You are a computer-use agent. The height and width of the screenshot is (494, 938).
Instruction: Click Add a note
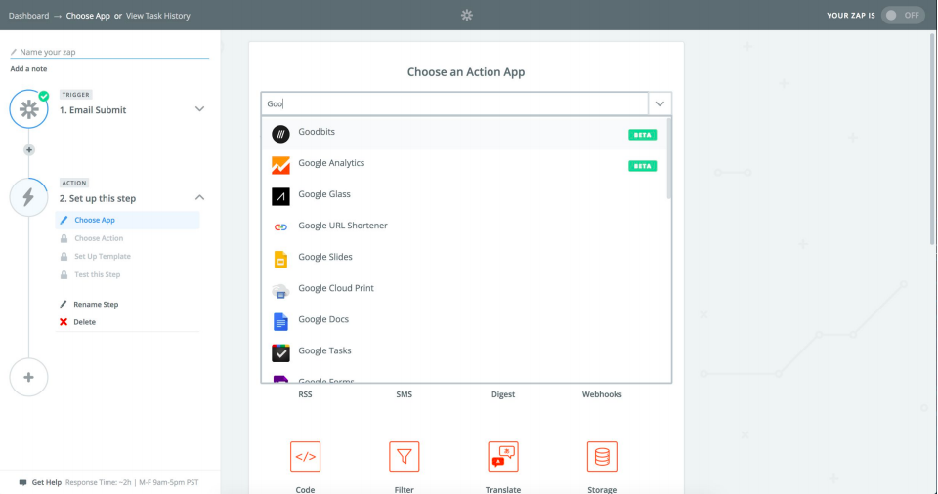(28, 68)
